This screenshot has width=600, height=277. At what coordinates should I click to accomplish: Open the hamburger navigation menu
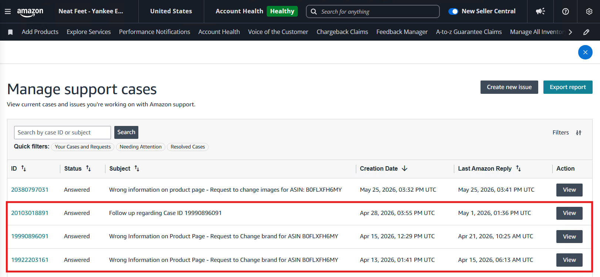coord(7,11)
